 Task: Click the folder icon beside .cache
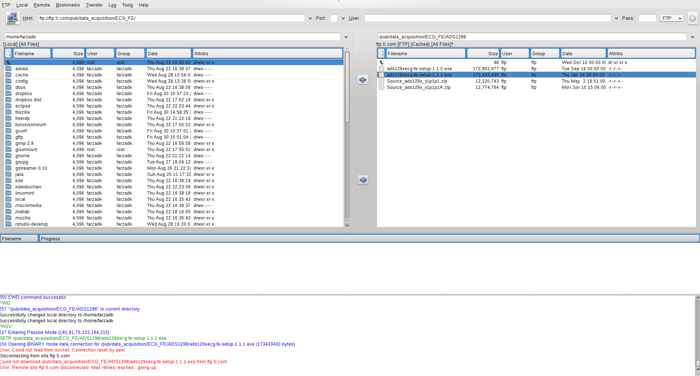point(8,75)
